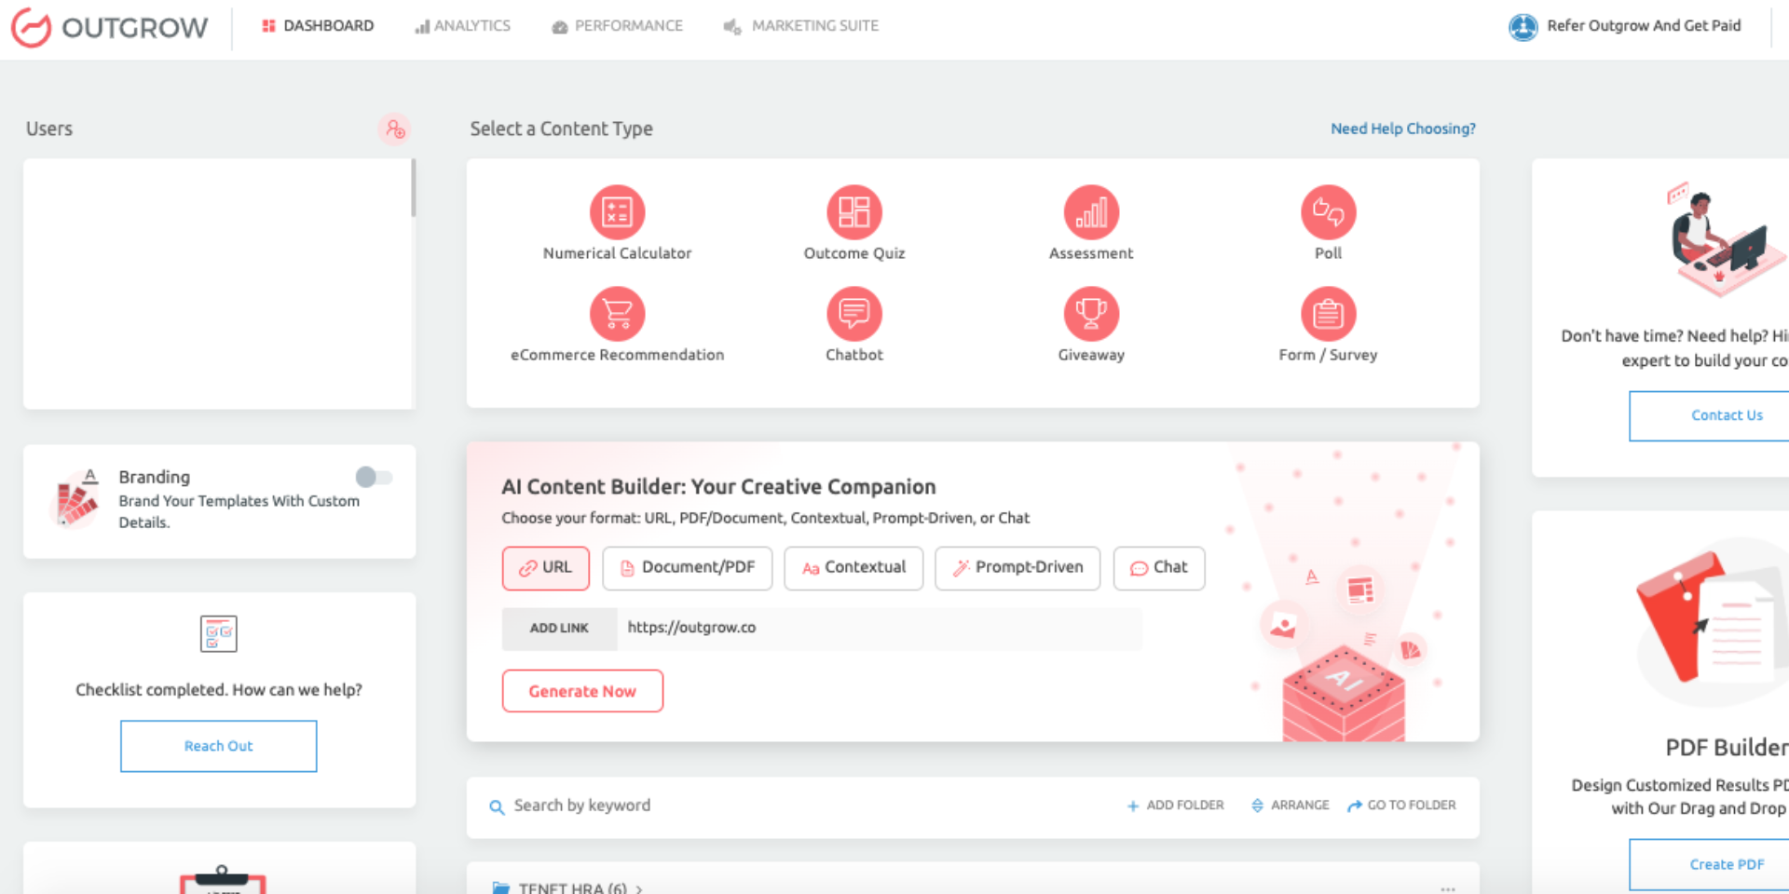The width and height of the screenshot is (1789, 894).
Task: Click 'Checklist completed. How can we help?' text
Action: click(x=219, y=690)
